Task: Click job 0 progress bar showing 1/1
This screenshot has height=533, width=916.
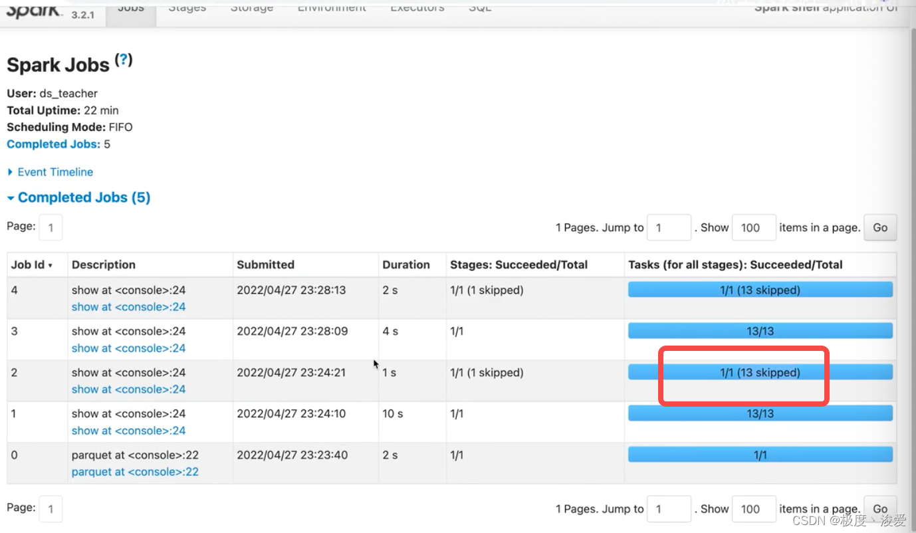Action: pyautogui.click(x=760, y=455)
